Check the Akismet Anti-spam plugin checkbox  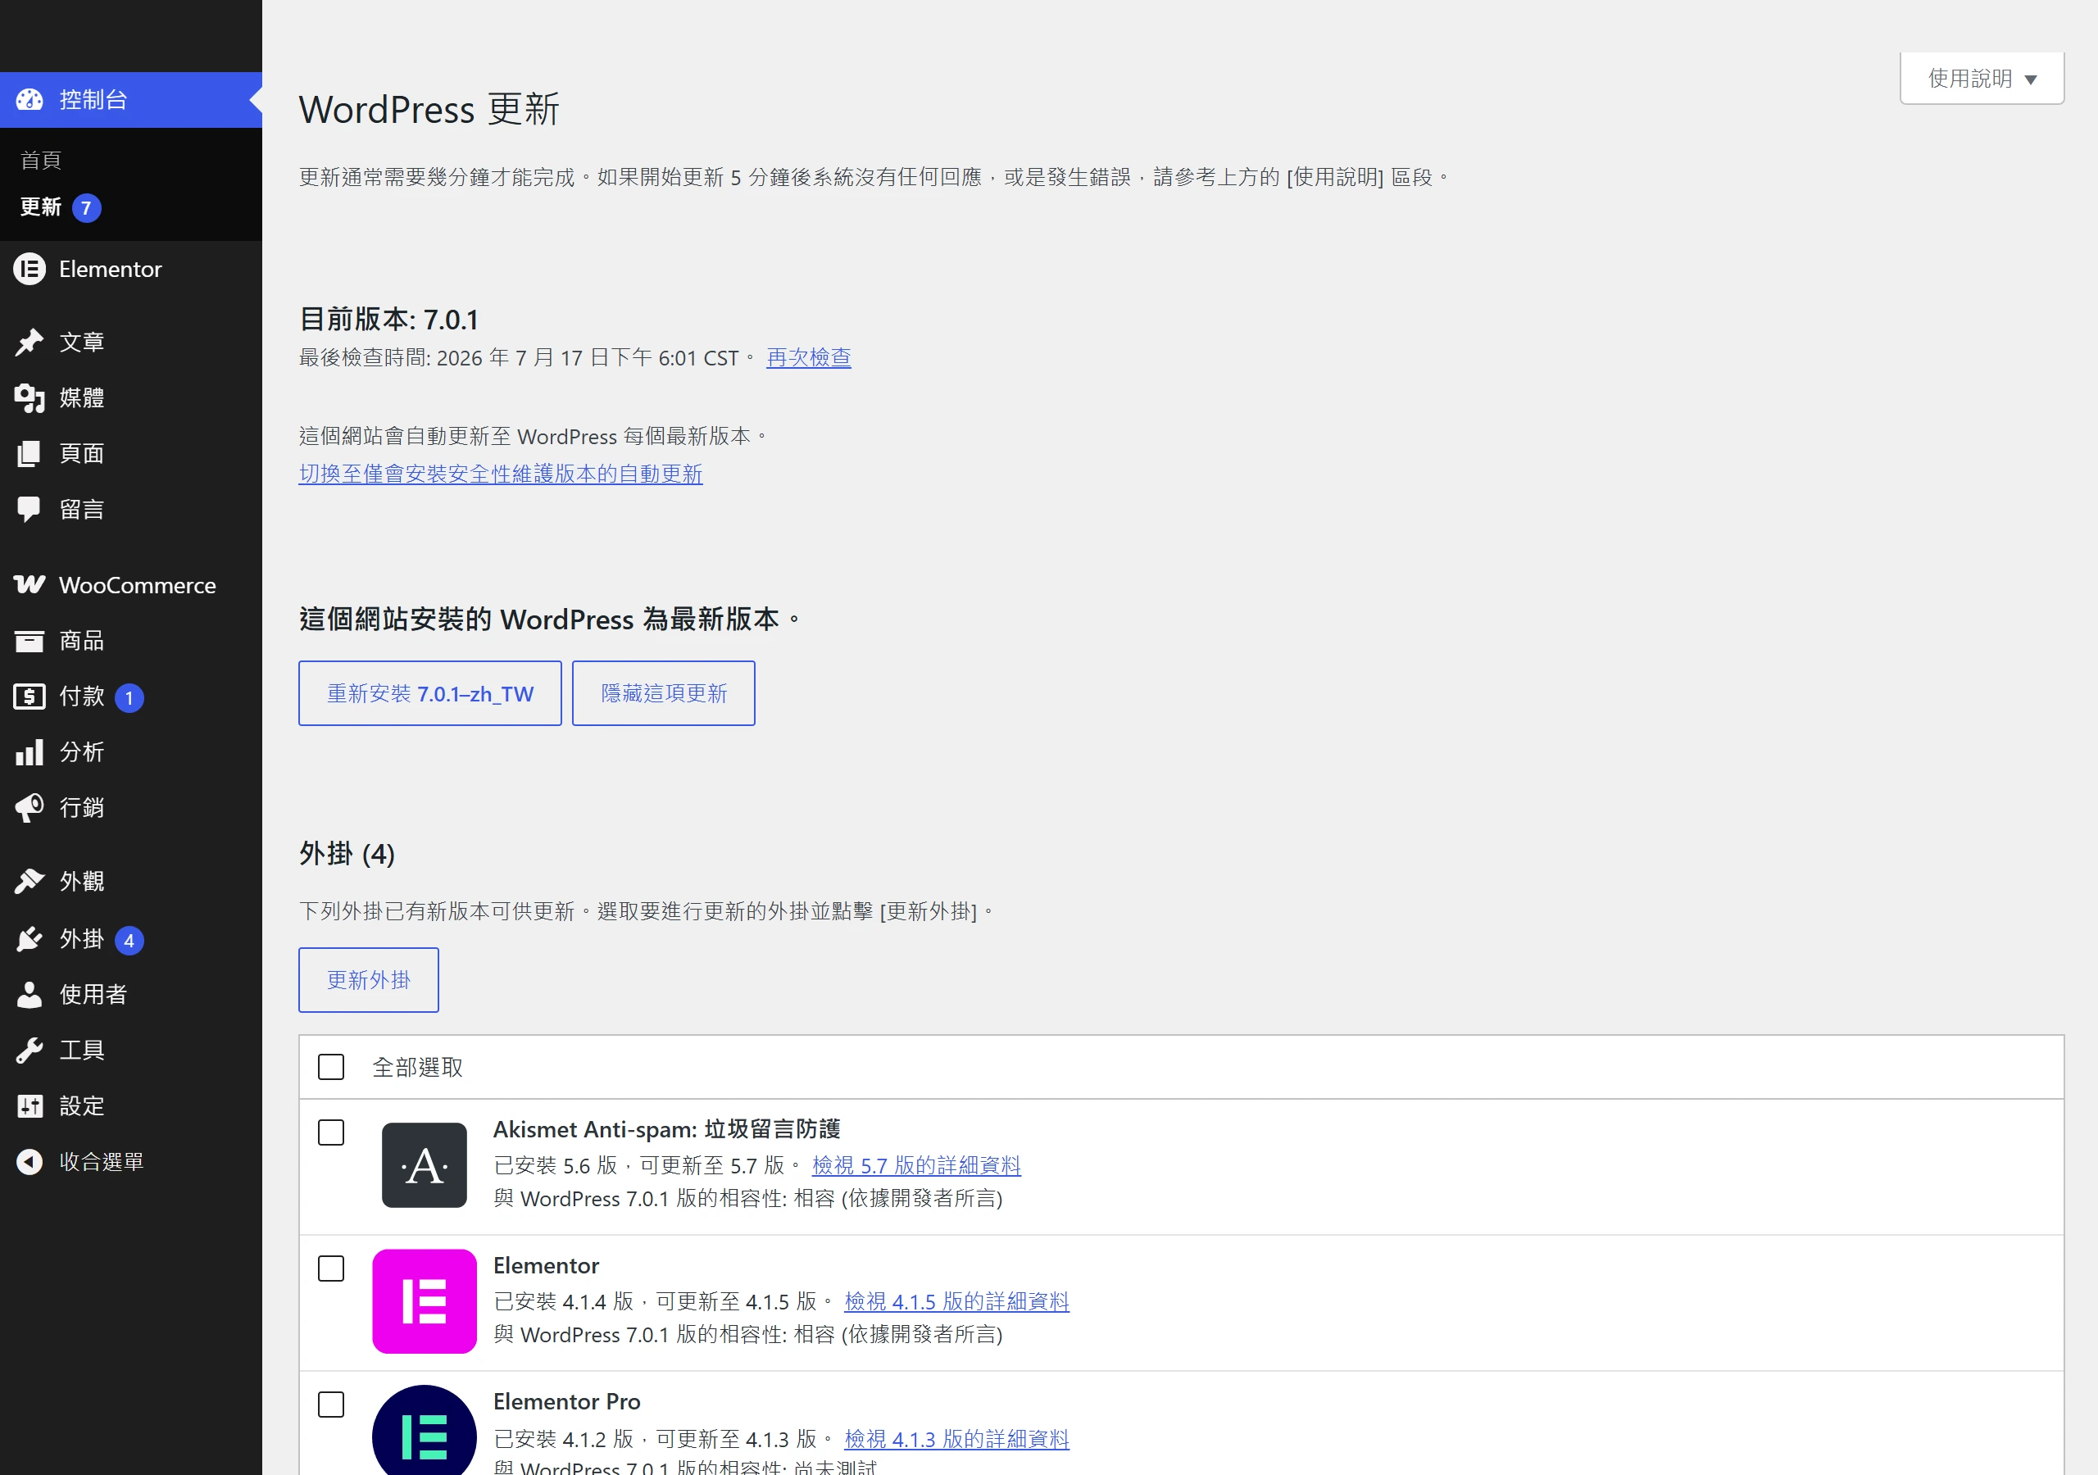coord(331,1132)
